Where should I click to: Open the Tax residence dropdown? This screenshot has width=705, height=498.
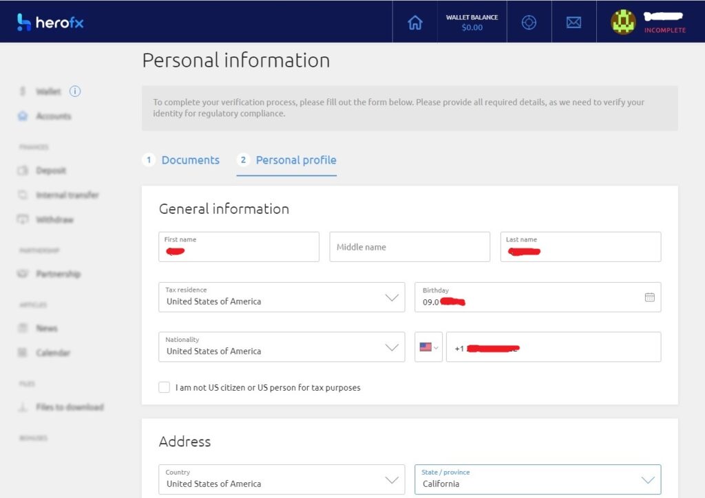(392, 296)
